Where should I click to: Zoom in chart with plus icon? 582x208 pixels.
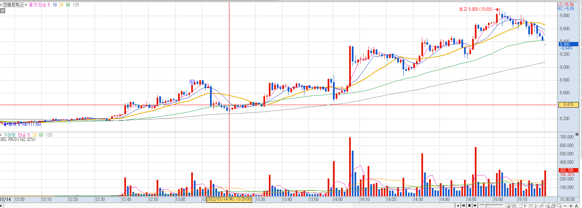click(571, 206)
